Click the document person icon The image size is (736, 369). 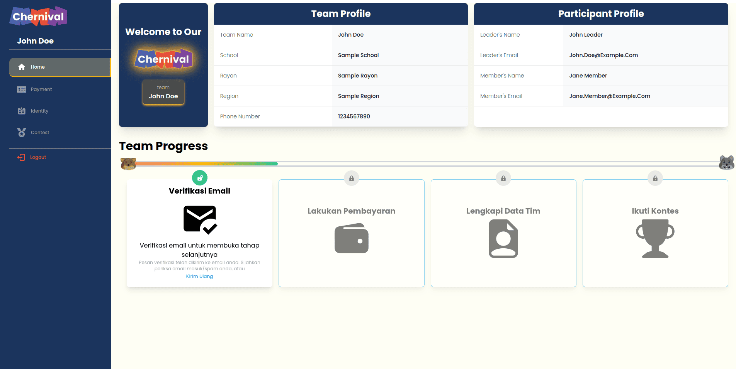pos(503,239)
